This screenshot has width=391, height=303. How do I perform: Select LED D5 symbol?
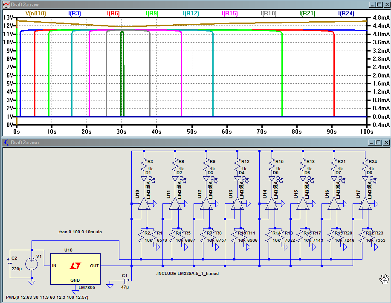coord(272,179)
